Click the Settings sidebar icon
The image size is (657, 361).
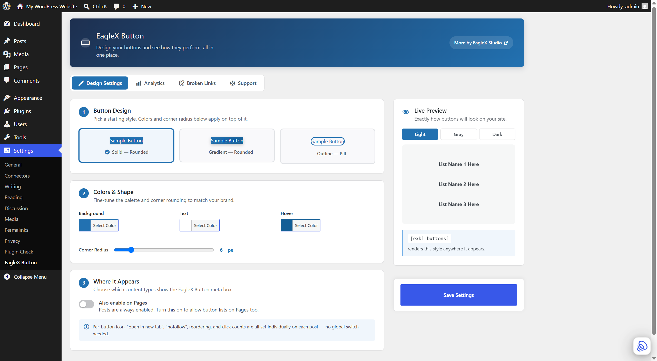(x=7, y=151)
